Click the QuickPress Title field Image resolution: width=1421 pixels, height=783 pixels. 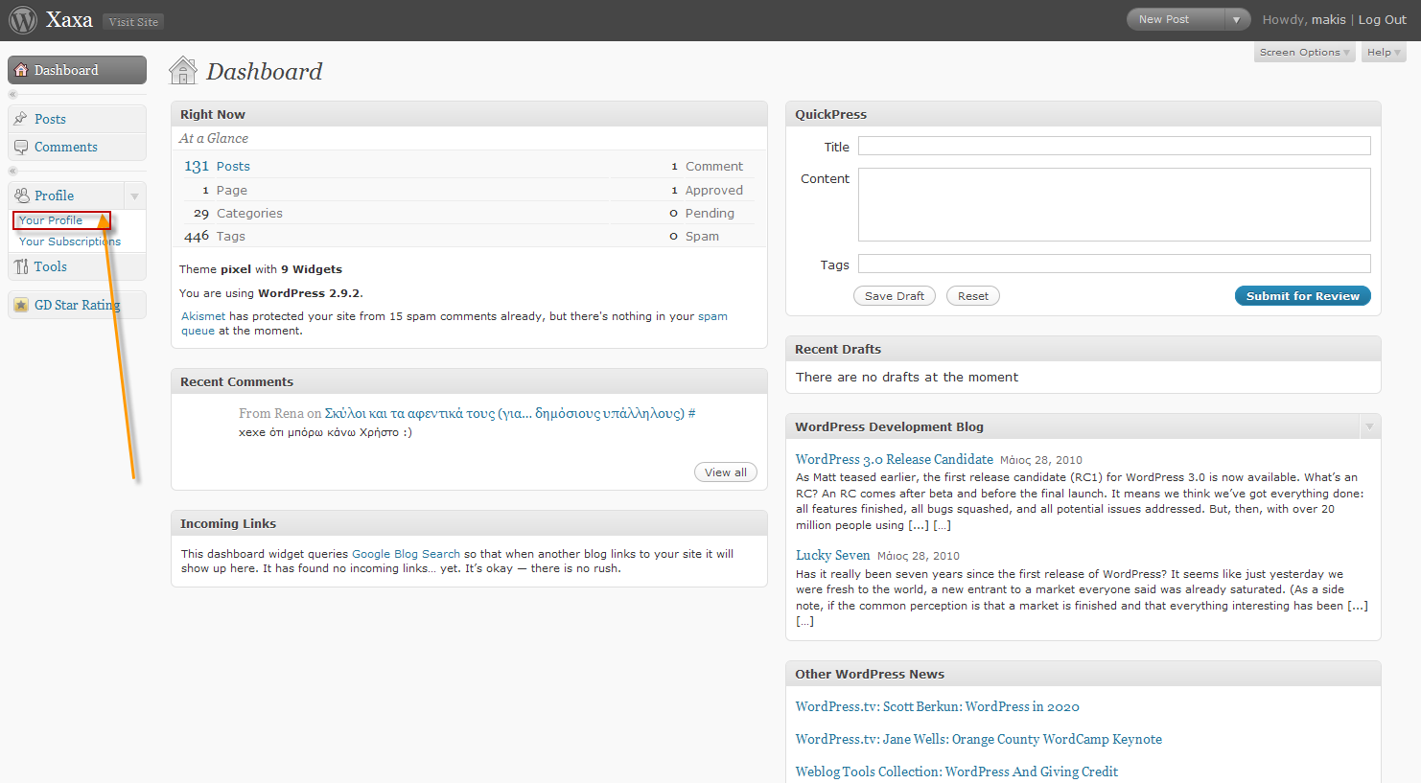(1114, 146)
